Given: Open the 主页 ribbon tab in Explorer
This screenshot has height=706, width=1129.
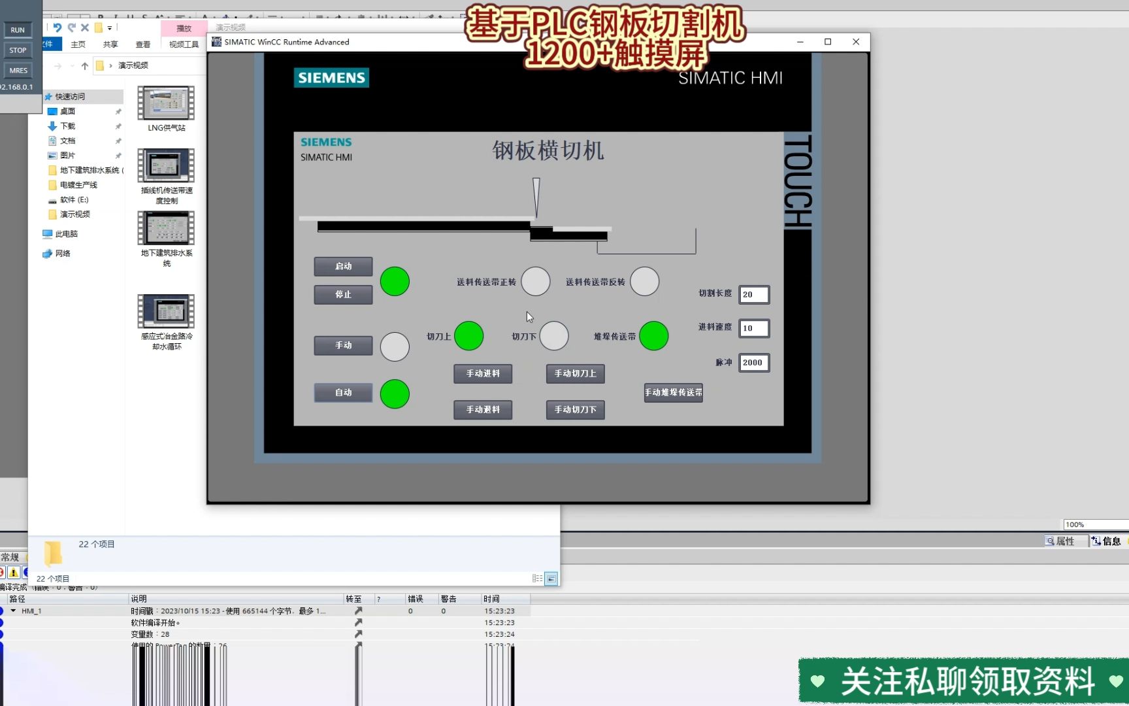Looking at the screenshot, I should point(78,44).
